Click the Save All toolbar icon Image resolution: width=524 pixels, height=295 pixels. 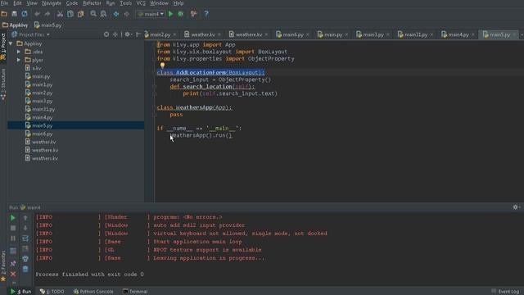[15, 14]
